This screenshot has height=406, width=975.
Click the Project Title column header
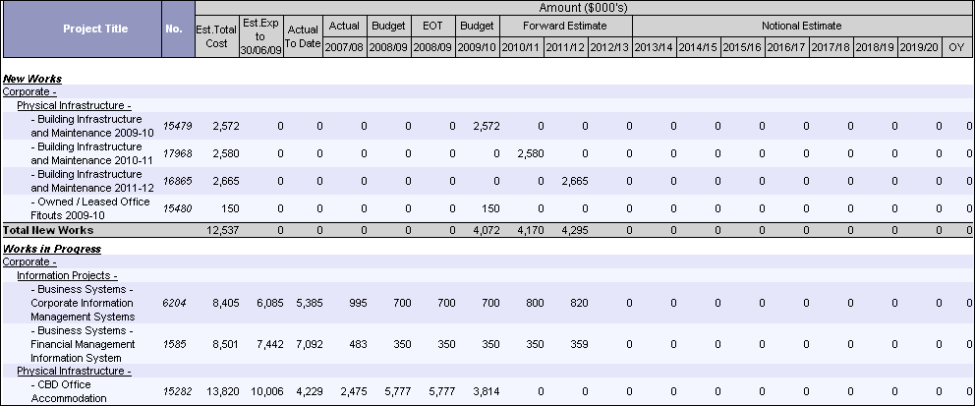click(82, 29)
